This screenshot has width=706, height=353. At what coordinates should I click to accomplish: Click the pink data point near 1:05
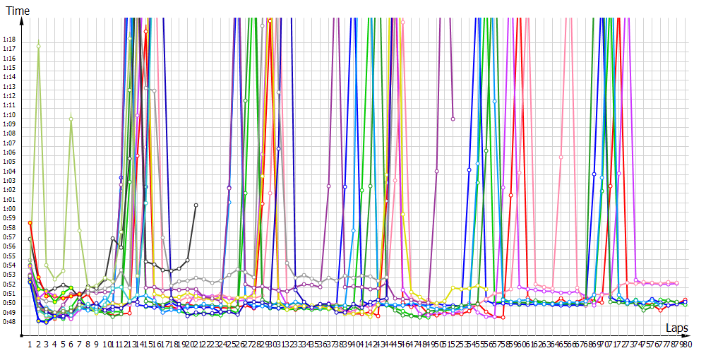561,157
